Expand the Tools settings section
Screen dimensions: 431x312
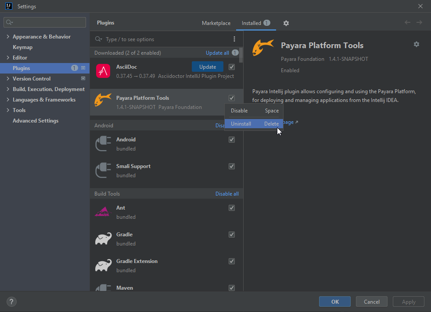point(9,110)
